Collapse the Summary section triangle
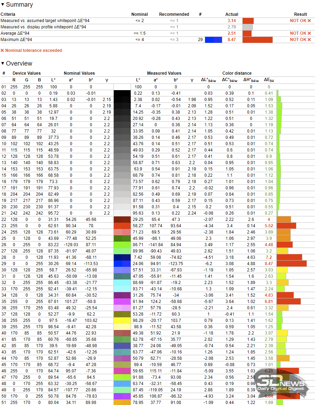Screen dimensions: 315x405 pos(3,5)
